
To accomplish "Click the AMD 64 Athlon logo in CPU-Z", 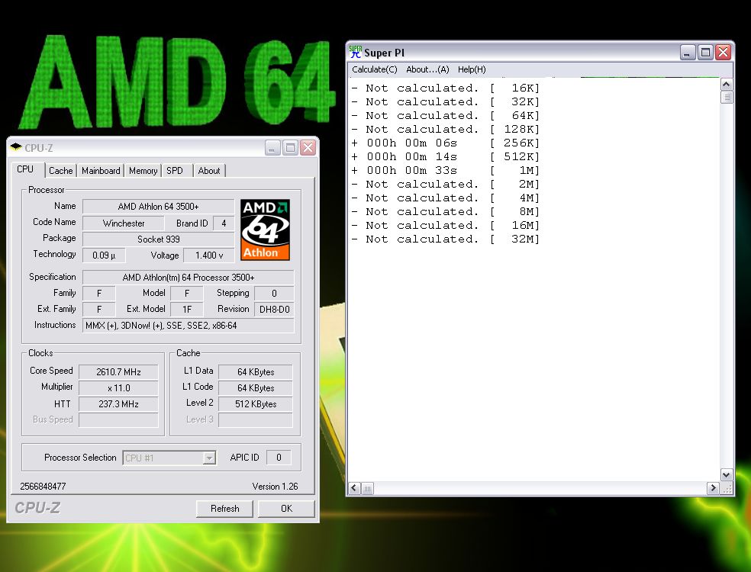I will [265, 230].
